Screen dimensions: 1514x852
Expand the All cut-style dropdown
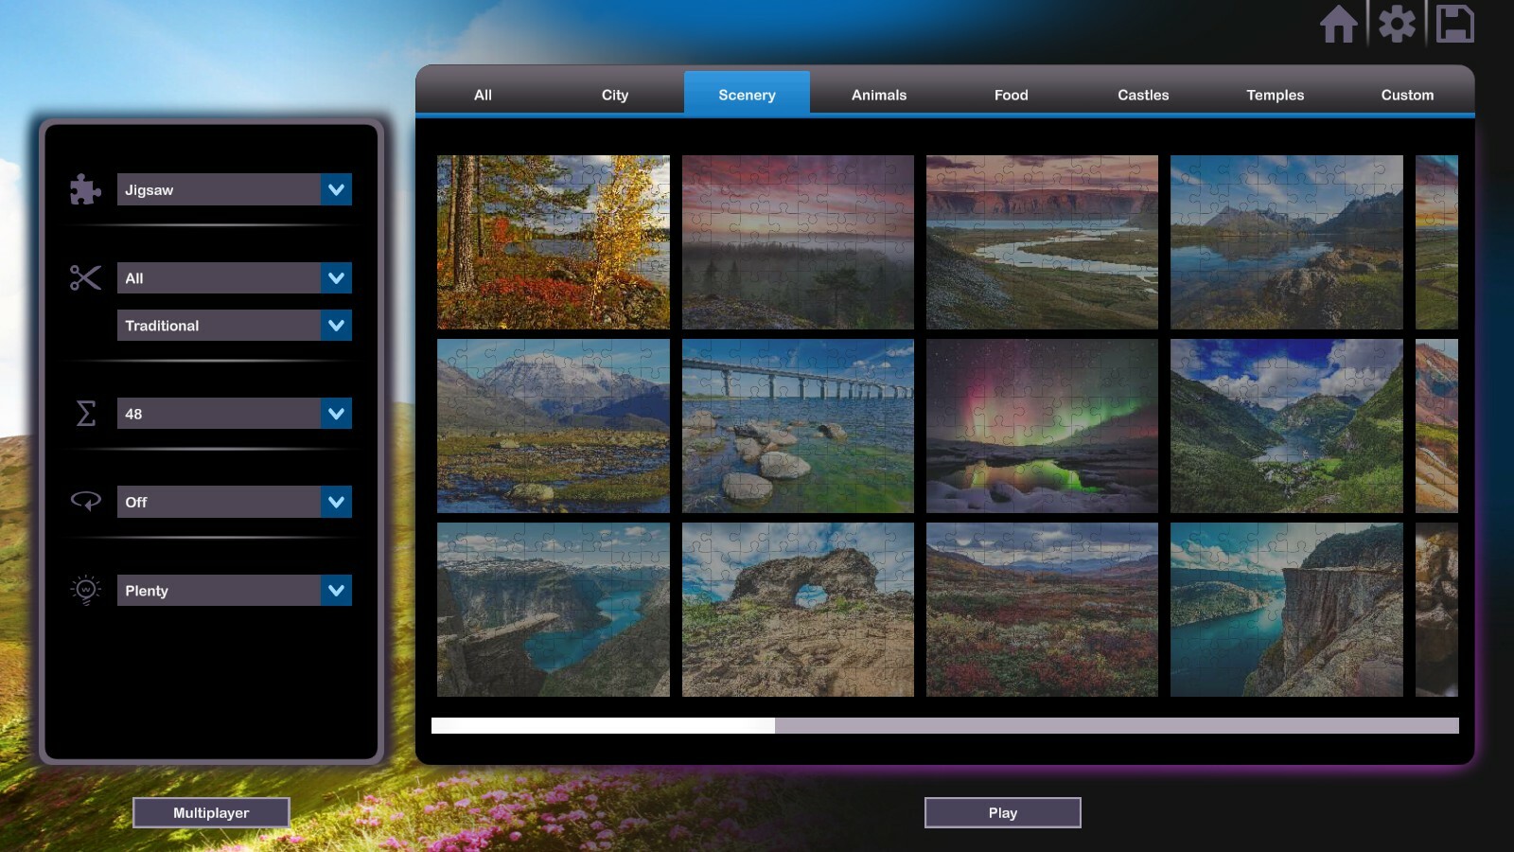(x=233, y=277)
